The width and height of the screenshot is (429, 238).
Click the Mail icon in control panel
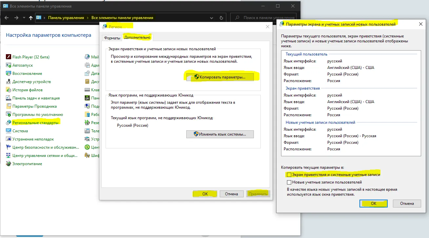87,57
